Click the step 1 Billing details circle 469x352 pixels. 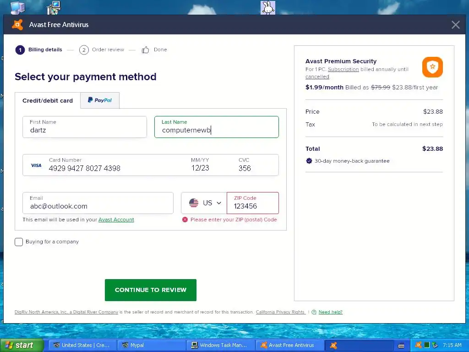20,50
